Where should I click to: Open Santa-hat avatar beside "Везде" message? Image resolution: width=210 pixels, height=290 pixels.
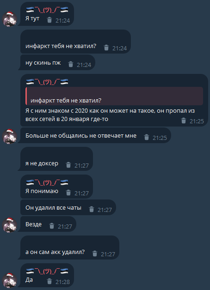(x=9, y=225)
